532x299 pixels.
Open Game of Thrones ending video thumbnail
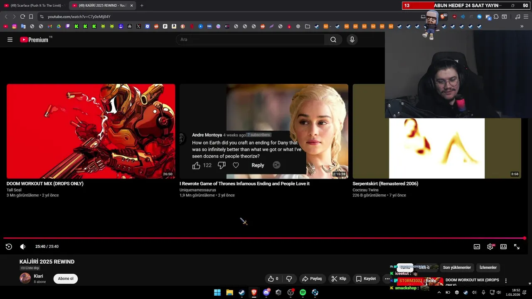(264, 131)
